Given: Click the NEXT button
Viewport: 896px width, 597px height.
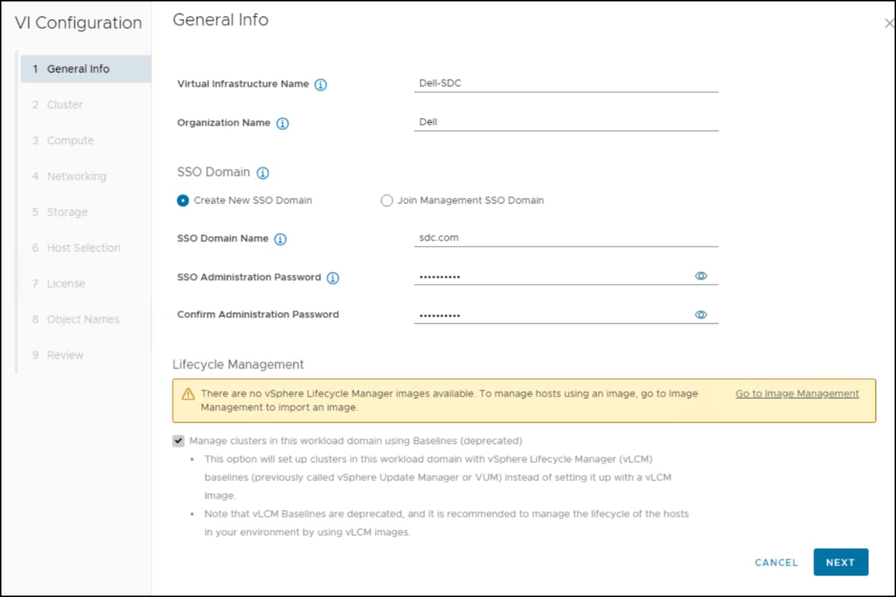Looking at the screenshot, I should click(x=841, y=562).
